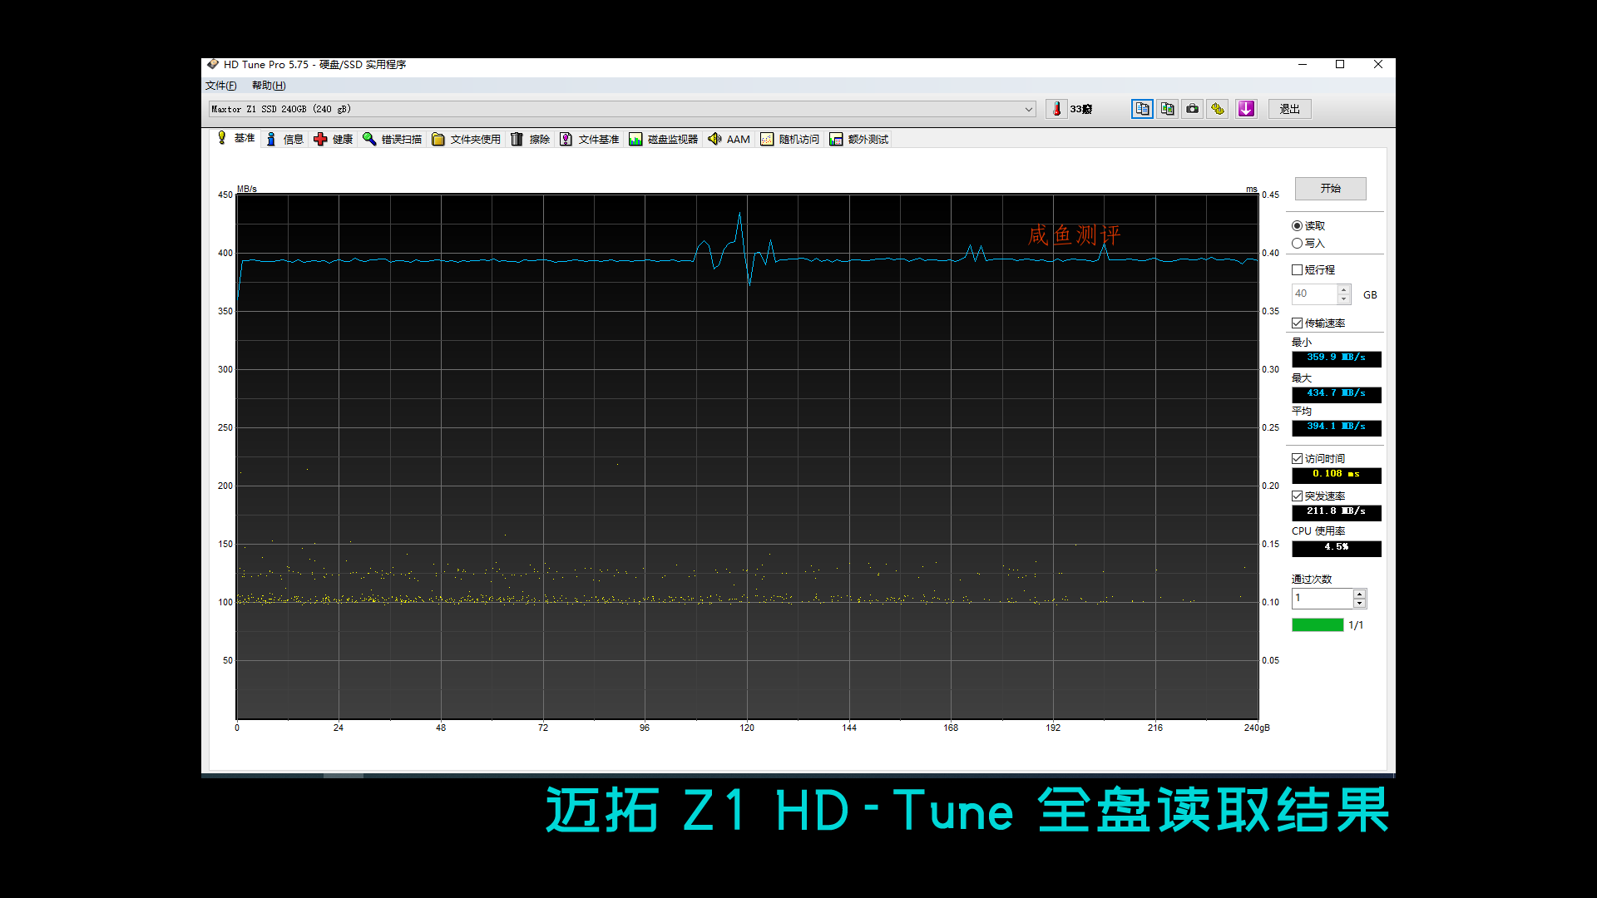Click the 退出 exit button
This screenshot has width=1597, height=898.
coord(1290,109)
